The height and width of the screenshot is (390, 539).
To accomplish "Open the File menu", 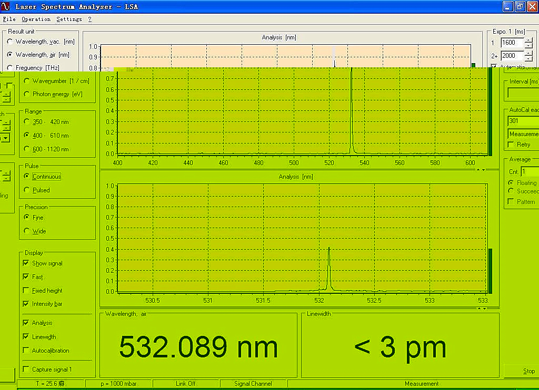I will pyautogui.click(x=9, y=19).
